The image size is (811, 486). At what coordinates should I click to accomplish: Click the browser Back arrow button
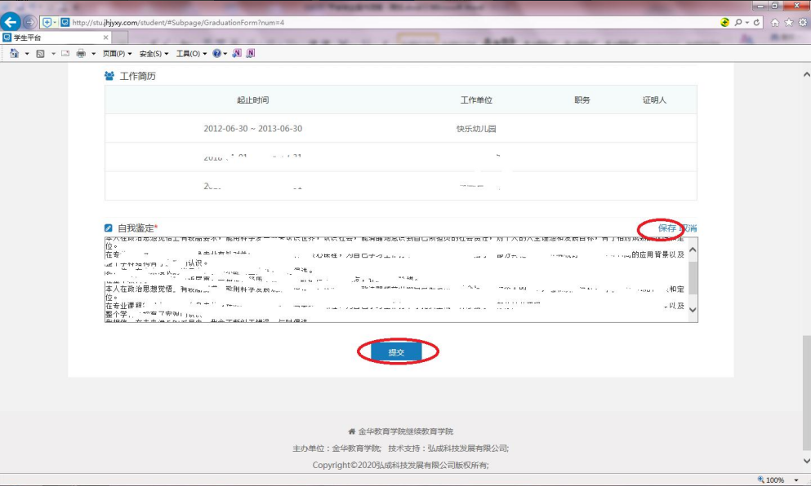pyautogui.click(x=11, y=22)
